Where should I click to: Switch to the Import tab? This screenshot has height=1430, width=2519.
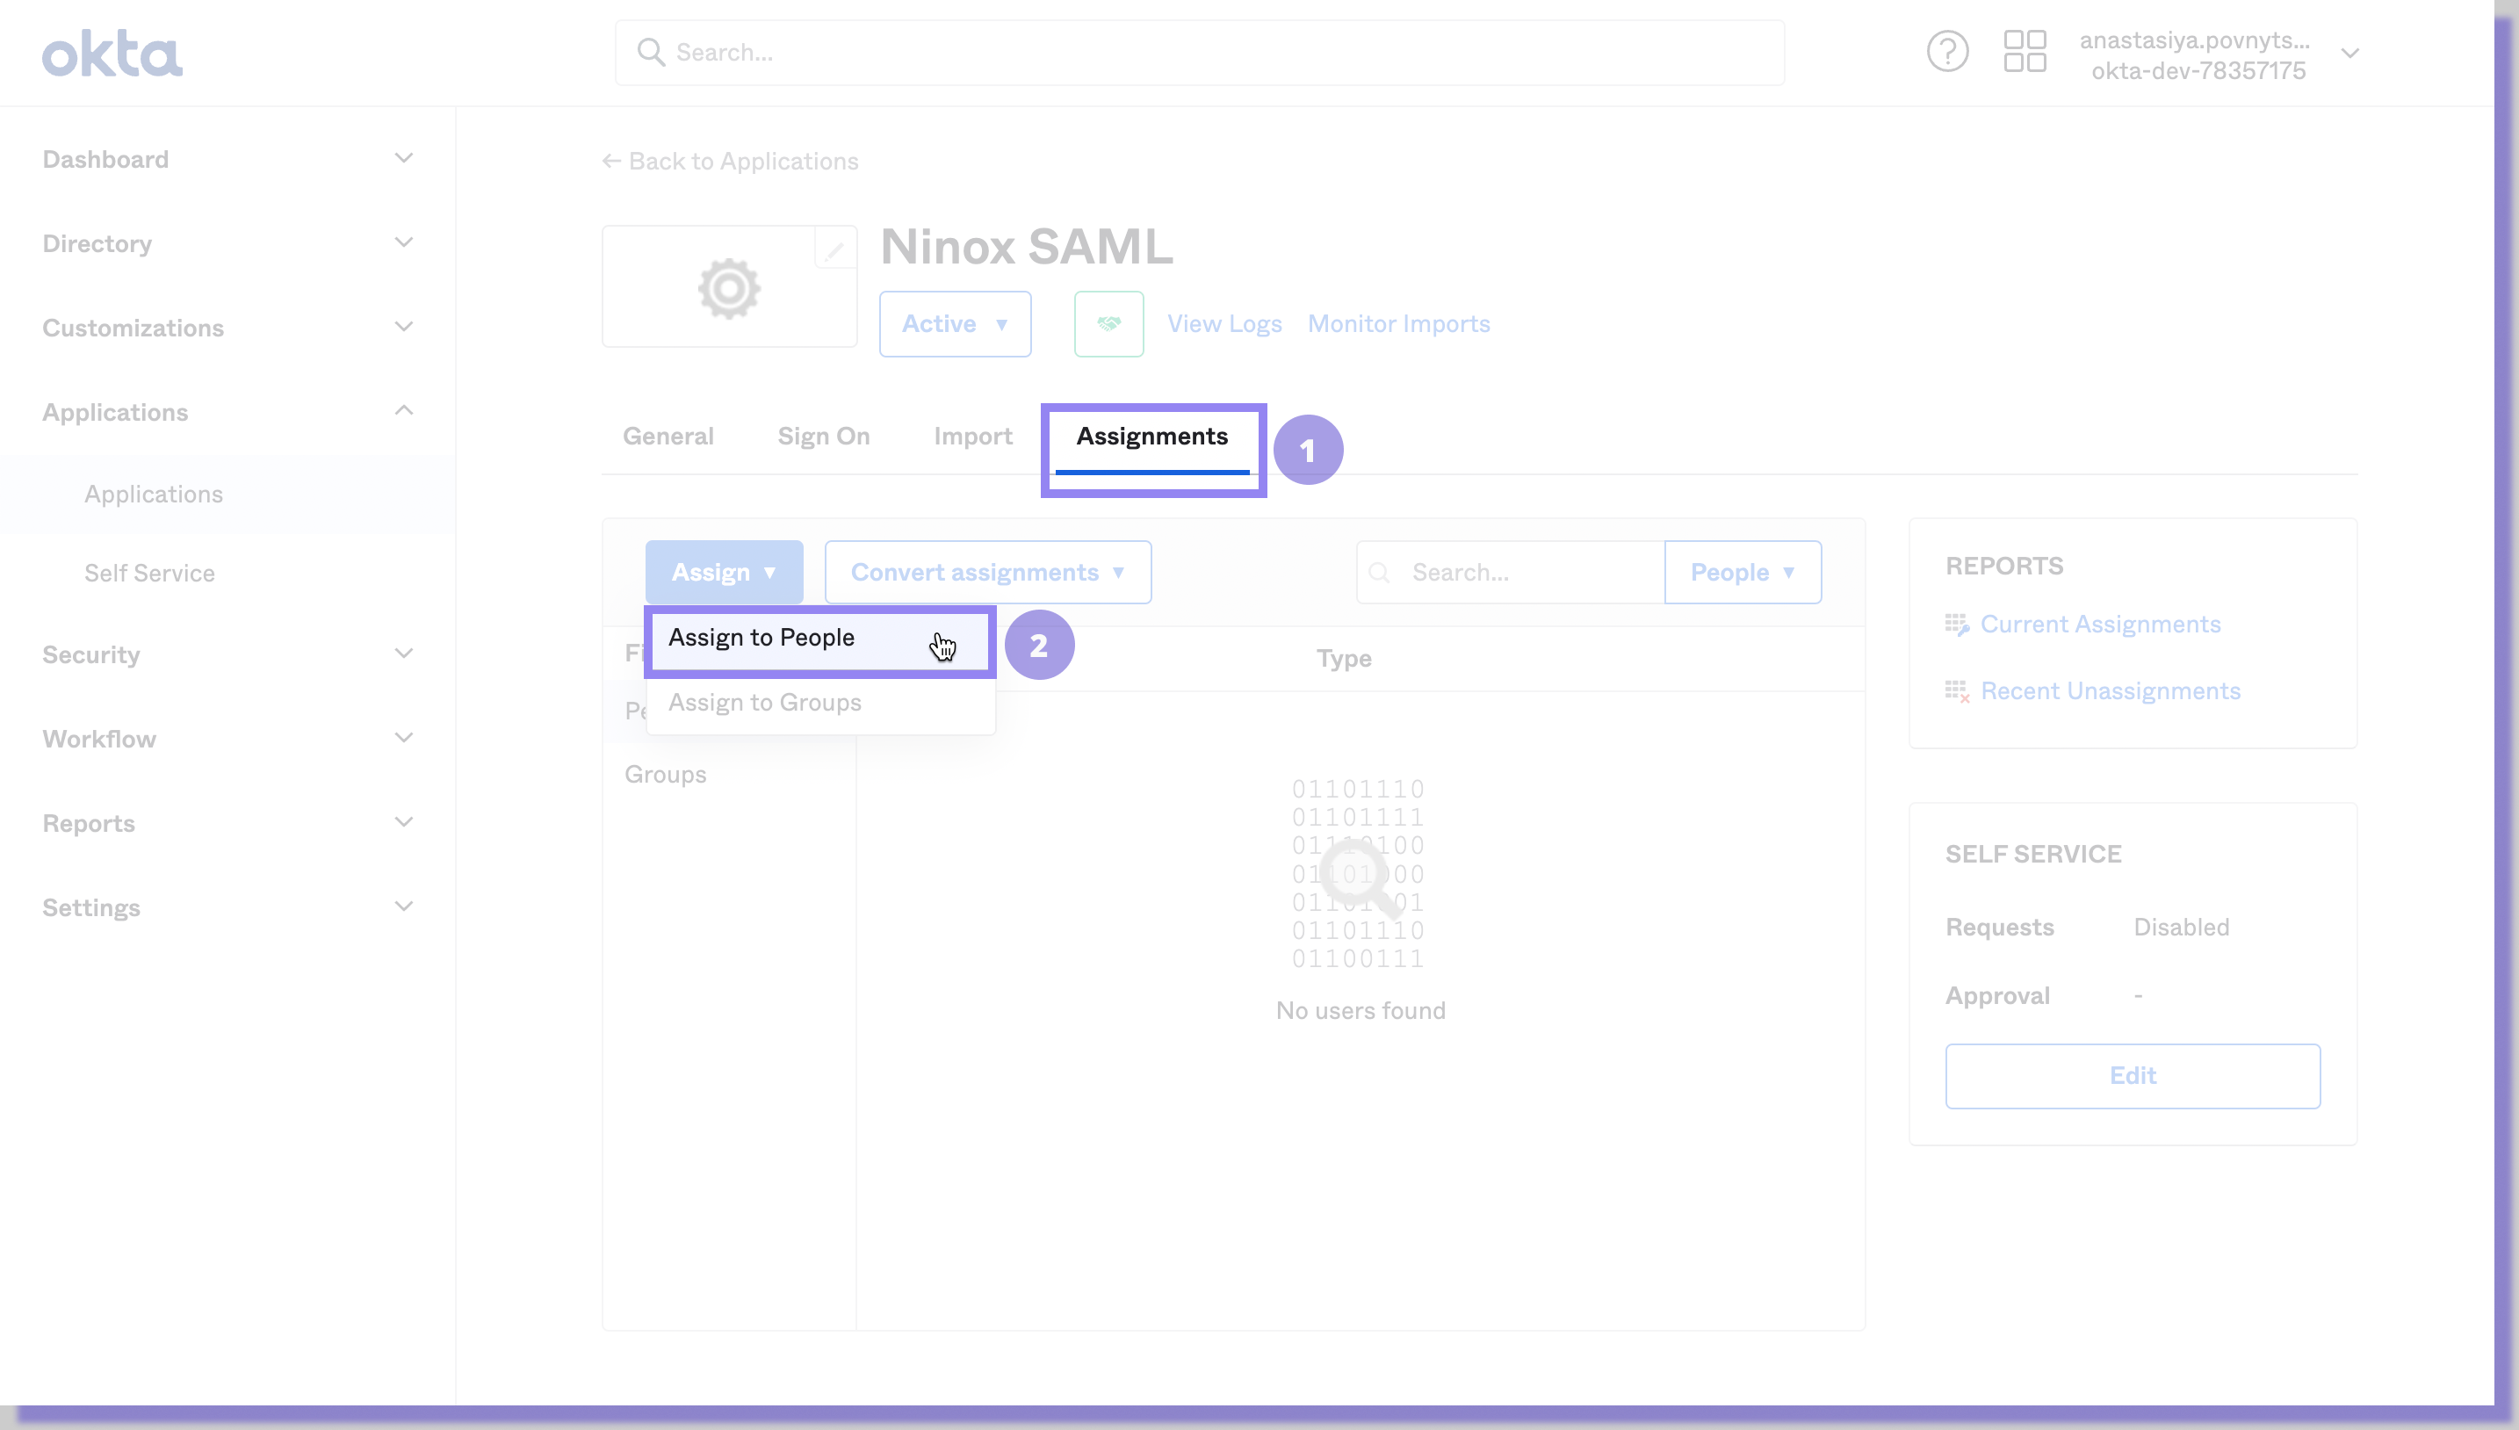(973, 436)
